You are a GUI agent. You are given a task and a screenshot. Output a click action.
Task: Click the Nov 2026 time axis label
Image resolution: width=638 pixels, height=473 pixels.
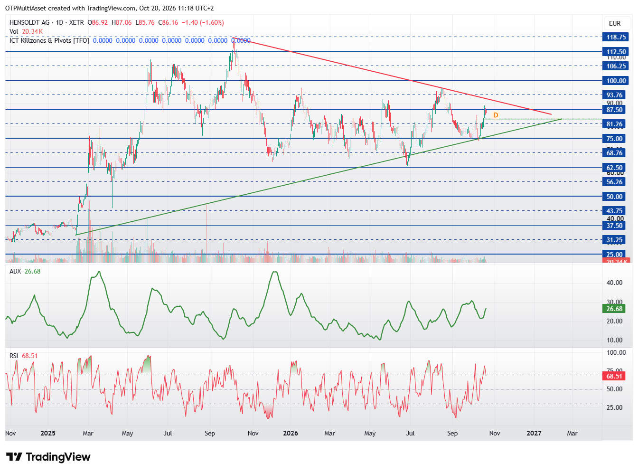tap(495, 433)
